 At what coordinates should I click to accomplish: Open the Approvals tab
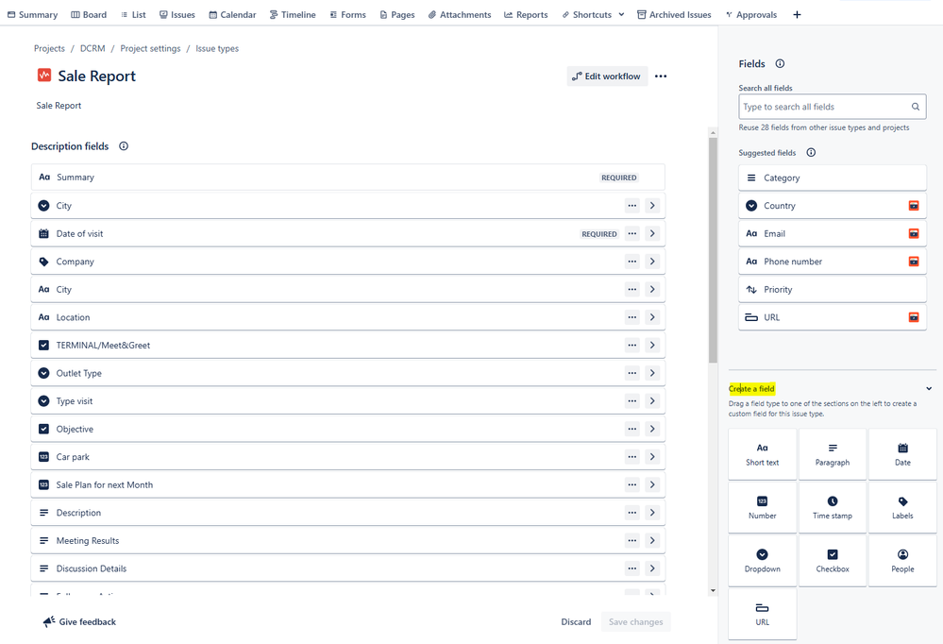pos(751,15)
